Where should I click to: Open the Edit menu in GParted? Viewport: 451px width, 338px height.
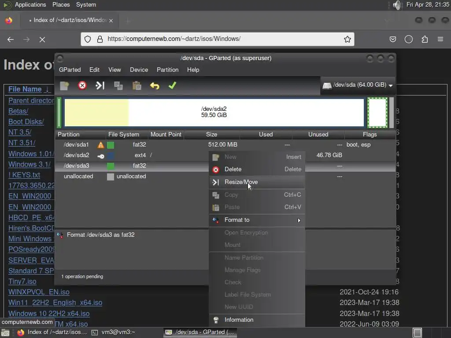click(x=94, y=70)
